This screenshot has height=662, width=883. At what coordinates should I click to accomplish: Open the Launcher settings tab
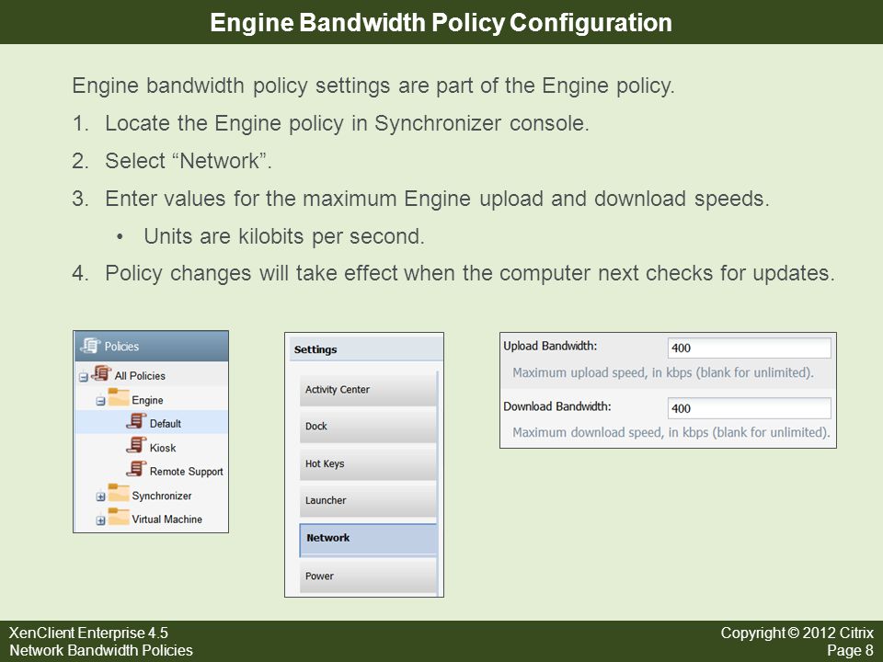368,500
